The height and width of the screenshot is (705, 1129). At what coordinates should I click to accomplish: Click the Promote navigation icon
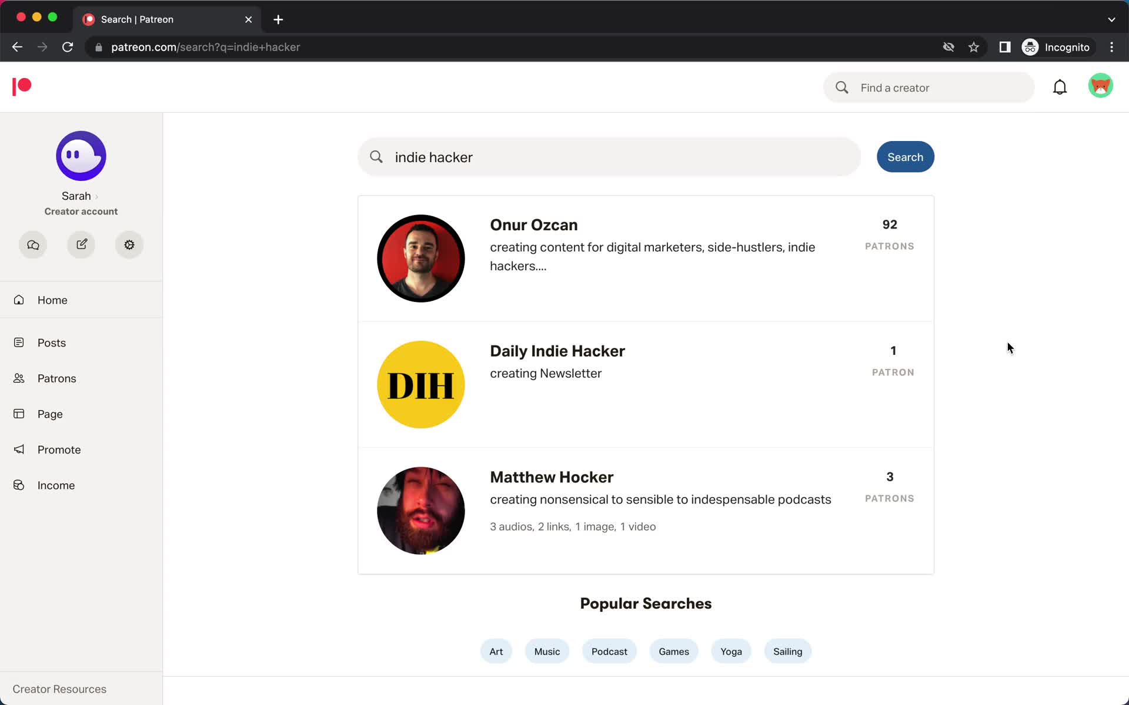(x=21, y=449)
